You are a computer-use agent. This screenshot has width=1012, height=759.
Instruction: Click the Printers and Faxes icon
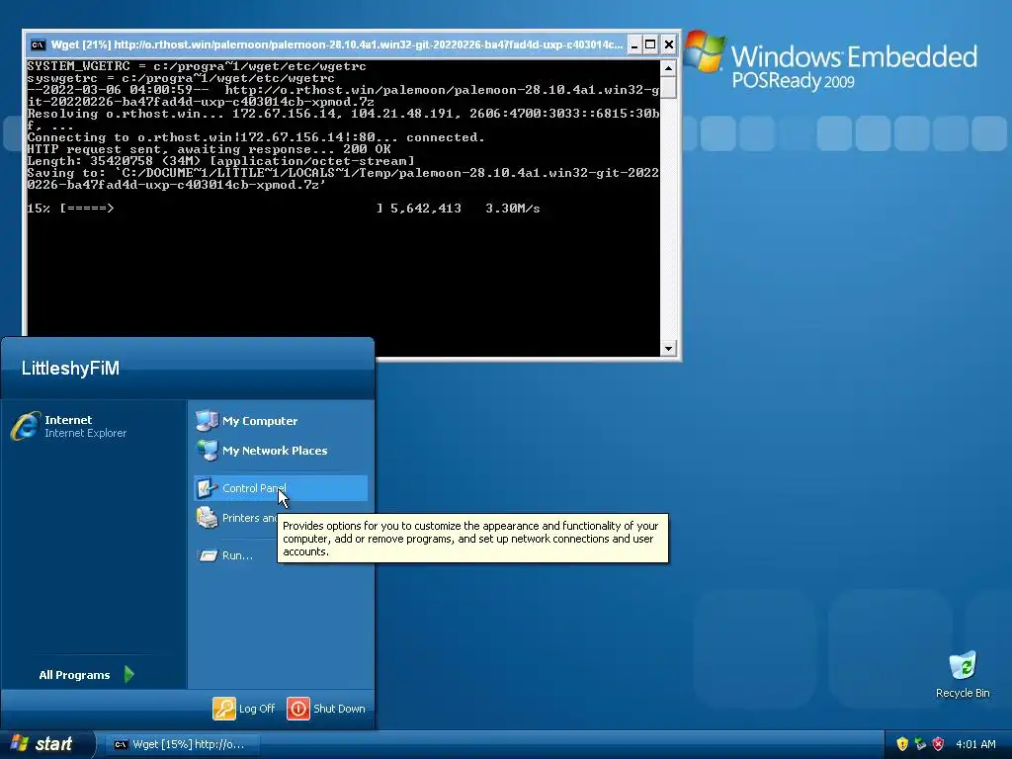click(208, 518)
